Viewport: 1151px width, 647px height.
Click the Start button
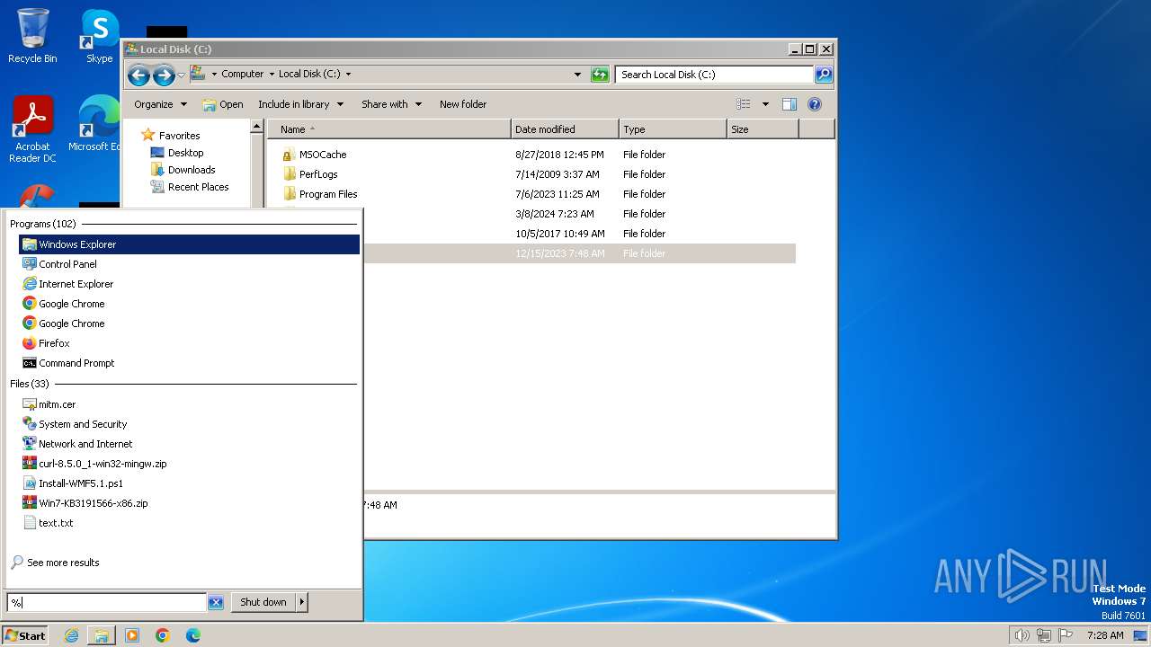tap(25, 635)
